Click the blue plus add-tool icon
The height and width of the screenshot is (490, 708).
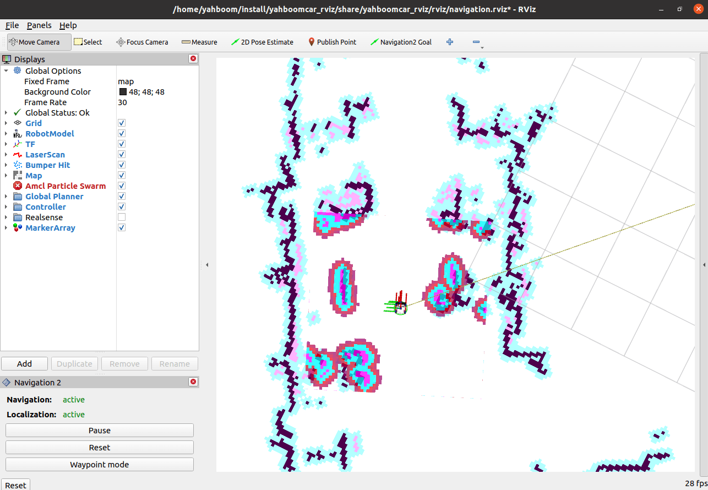pos(450,42)
